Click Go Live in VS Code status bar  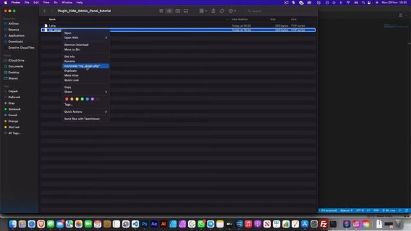389,210
